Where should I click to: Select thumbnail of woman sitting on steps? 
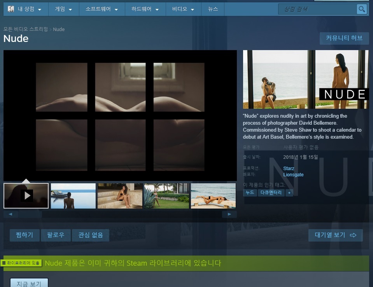coord(120,196)
